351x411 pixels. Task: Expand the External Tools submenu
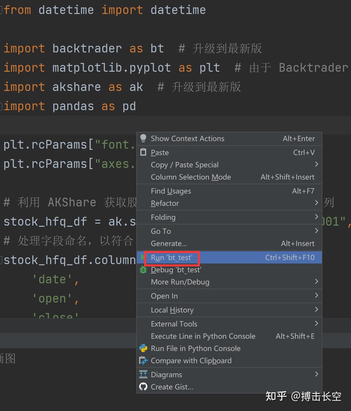[317, 324]
